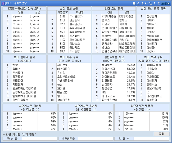Click the window copy icon in title bar
Screen dimensions: 172x143
pyautogui.click(x=150, y=3)
